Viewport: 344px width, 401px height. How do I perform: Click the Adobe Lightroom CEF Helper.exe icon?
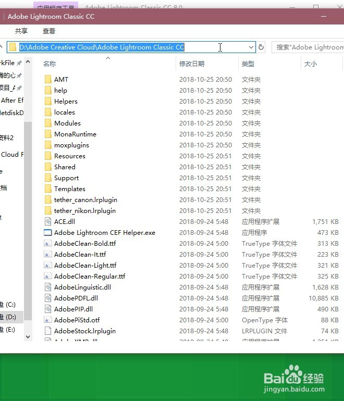pos(48,232)
